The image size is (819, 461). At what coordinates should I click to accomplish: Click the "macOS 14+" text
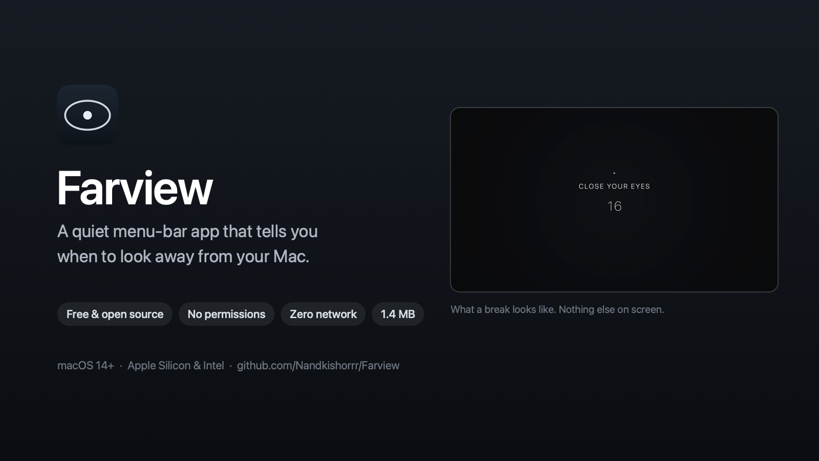click(x=85, y=365)
